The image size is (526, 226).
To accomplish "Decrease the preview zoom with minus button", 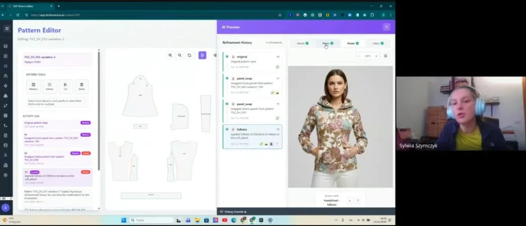I will (359, 56).
